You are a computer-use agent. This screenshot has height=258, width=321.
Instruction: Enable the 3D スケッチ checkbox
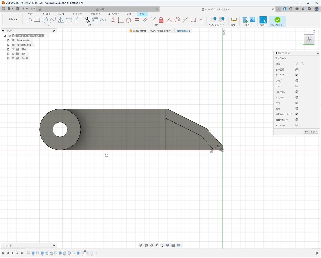click(x=297, y=125)
